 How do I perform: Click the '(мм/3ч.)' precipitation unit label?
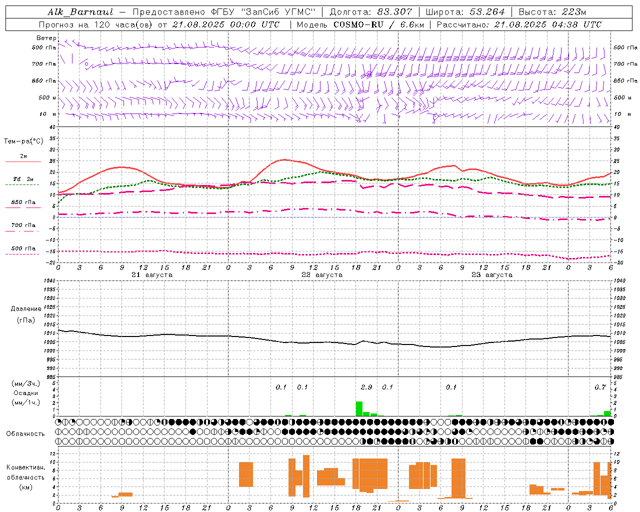[x=25, y=383]
